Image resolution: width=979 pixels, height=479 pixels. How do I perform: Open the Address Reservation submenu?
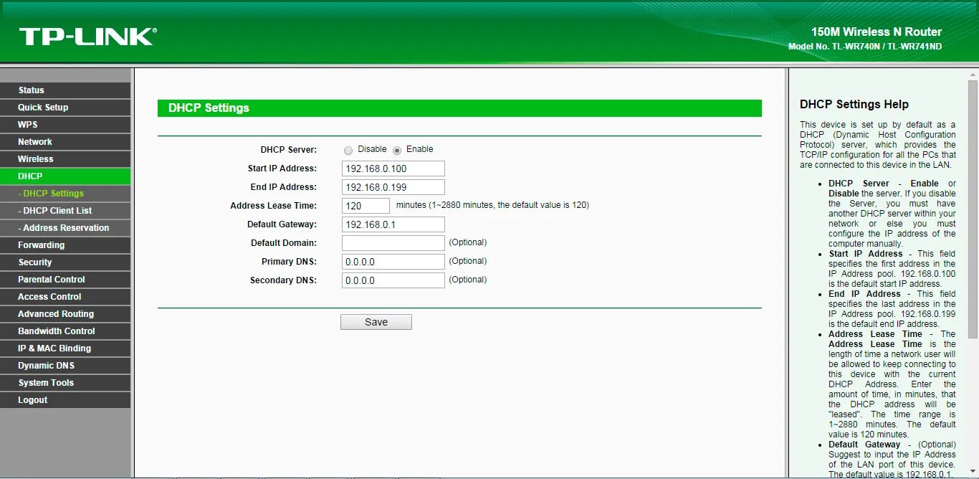[x=65, y=228]
